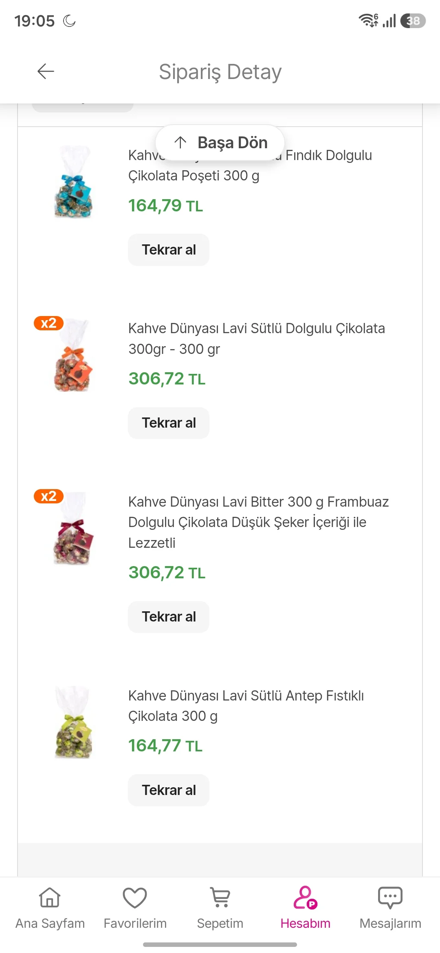This screenshot has width=440, height=953.
Task: Tap the back arrow icon
Action: point(46,71)
